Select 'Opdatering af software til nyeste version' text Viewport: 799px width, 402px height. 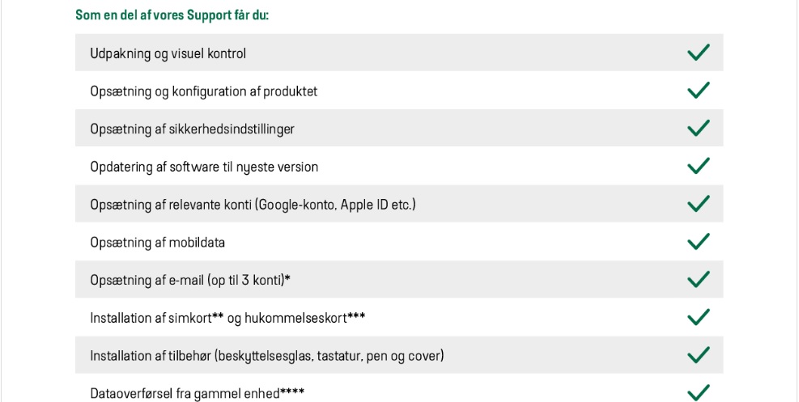pyautogui.click(x=204, y=167)
